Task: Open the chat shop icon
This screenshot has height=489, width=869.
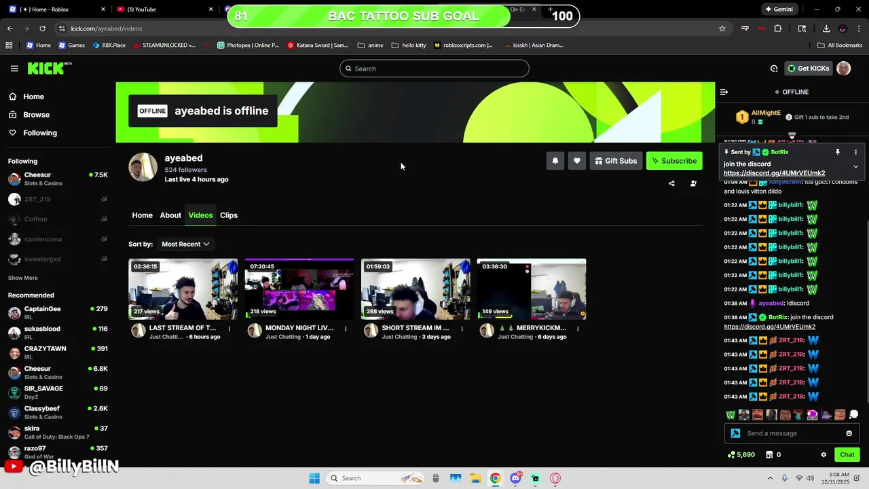Action: (769, 455)
